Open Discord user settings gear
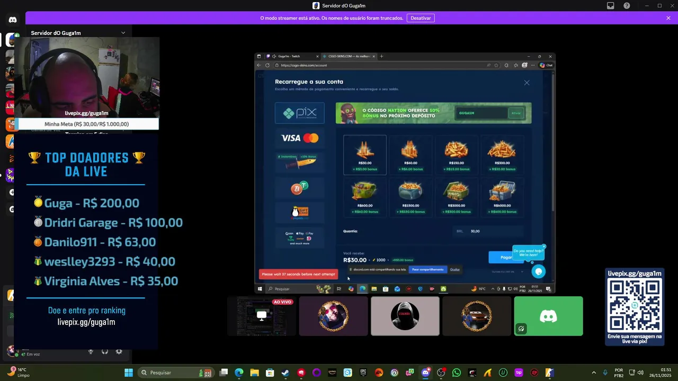678x381 pixels. tap(119, 351)
